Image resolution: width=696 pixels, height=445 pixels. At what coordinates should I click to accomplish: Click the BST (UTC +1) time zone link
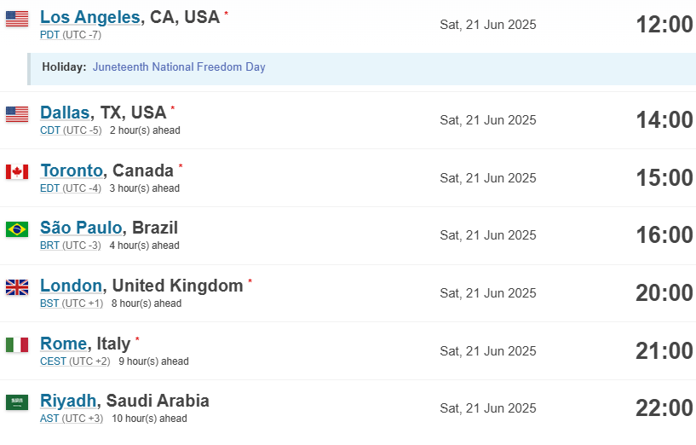[x=72, y=303]
